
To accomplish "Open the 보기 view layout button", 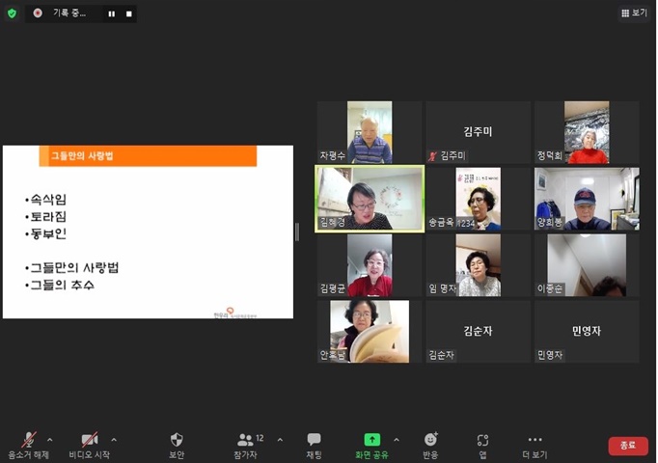I will (634, 13).
